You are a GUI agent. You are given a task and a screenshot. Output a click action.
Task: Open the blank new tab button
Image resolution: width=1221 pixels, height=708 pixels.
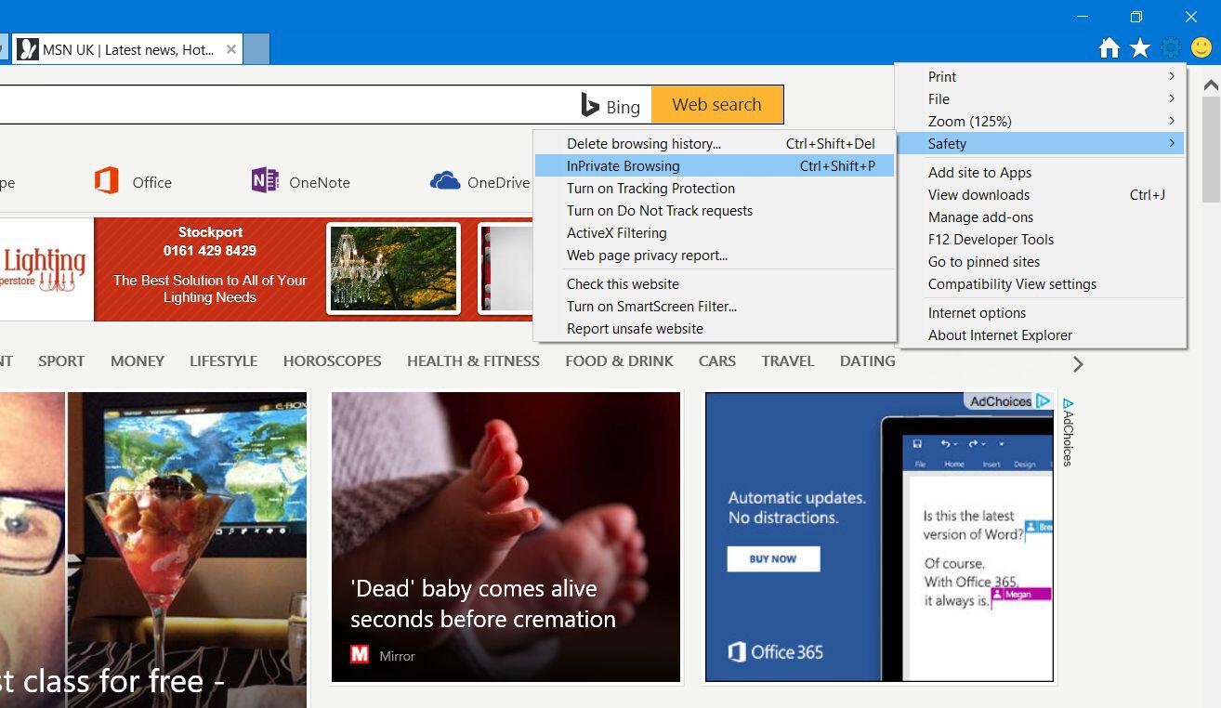(x=256, y=49)
